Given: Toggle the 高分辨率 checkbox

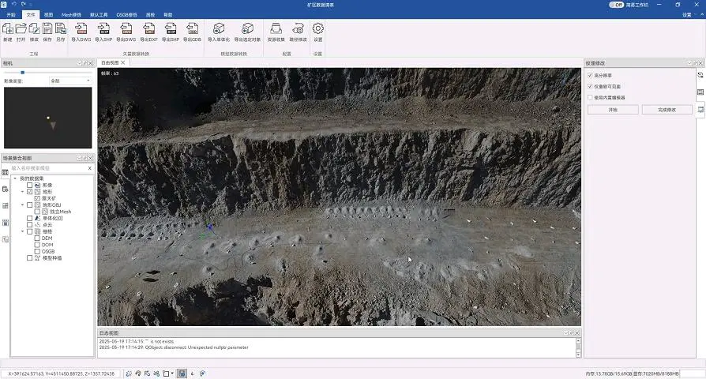Looking at the screenshot, I should pos(590,76).
